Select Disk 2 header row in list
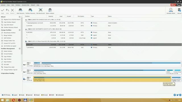 pos(103,29)
